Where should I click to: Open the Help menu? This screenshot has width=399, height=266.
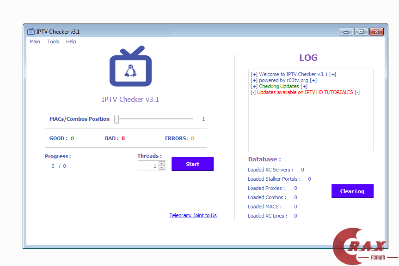tap(71, 41)
